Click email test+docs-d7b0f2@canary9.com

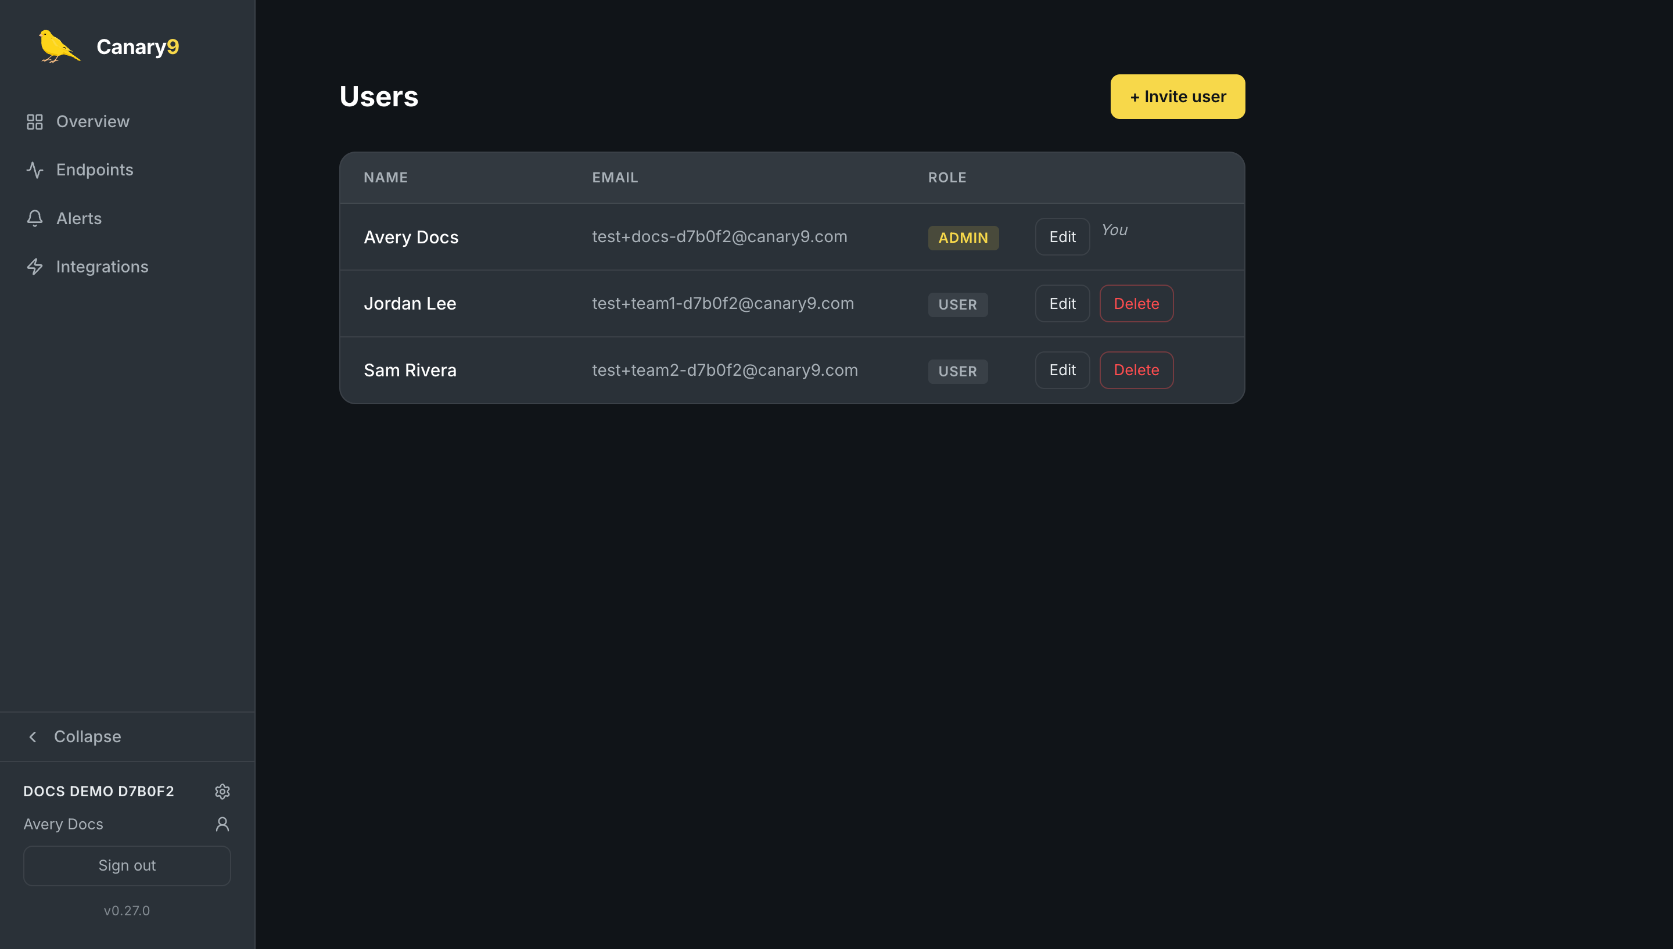[x=719, y=236]
